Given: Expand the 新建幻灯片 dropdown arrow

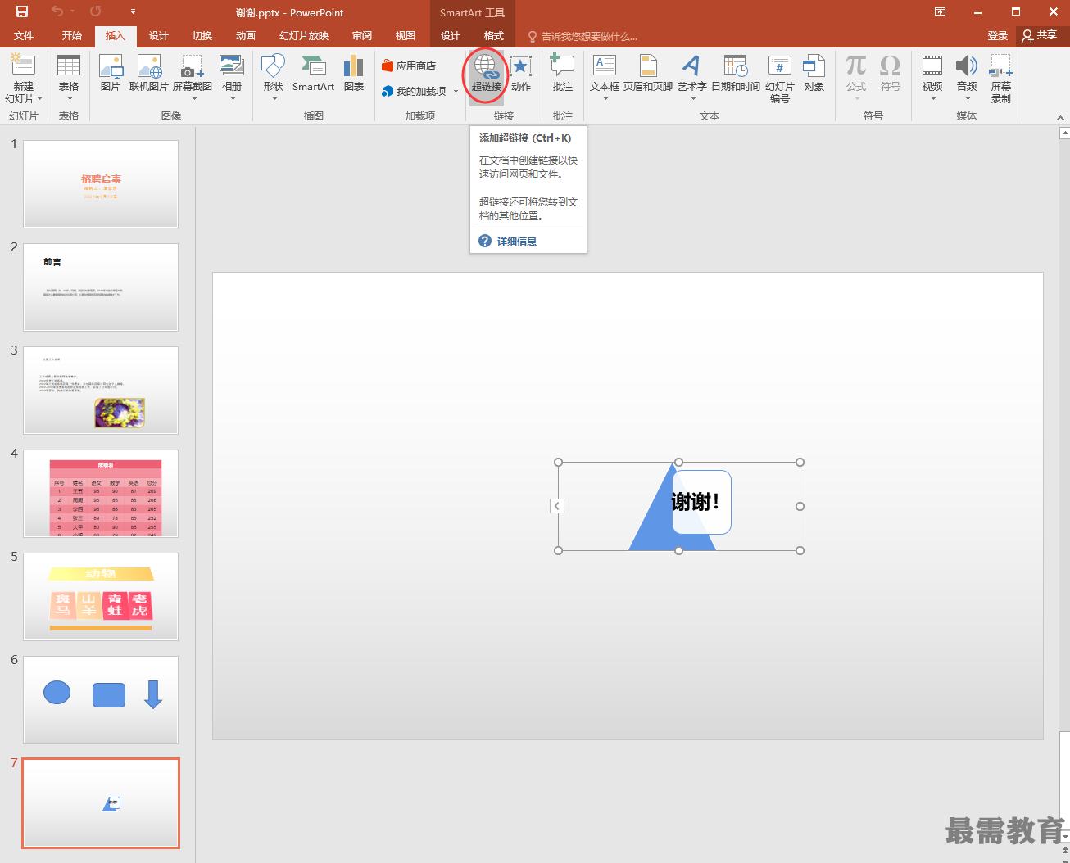Looking at the screenshot, I should [x=39, y=99].
